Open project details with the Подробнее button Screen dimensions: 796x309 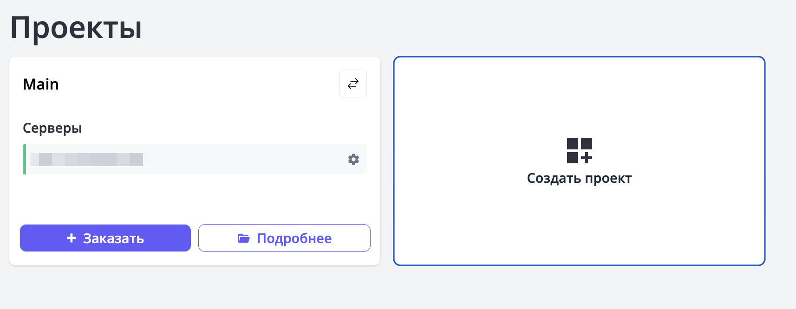(284, 238)
